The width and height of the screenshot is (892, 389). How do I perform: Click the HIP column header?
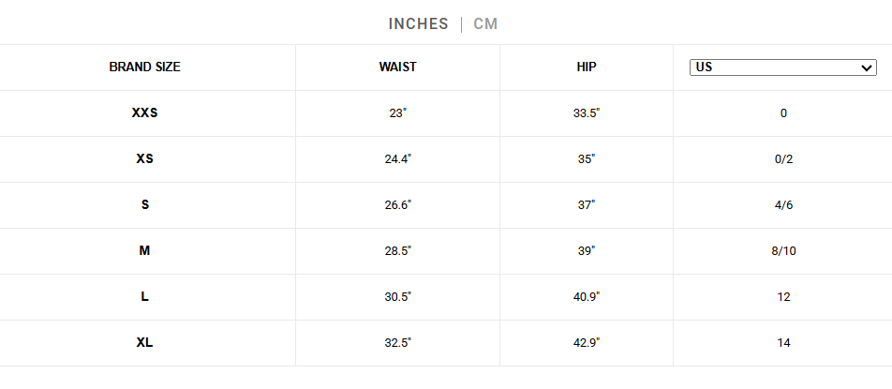click(587, 67)
